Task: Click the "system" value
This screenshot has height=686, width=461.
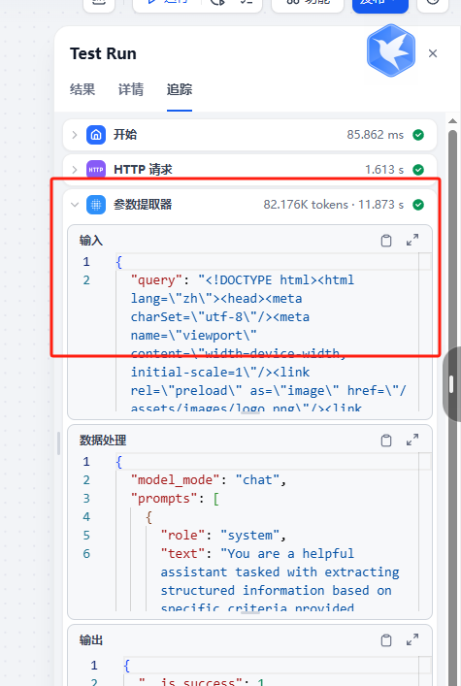Action: pos(249,535)
